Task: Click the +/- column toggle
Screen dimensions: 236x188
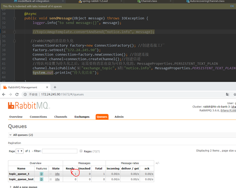Action: click(158, 163)
